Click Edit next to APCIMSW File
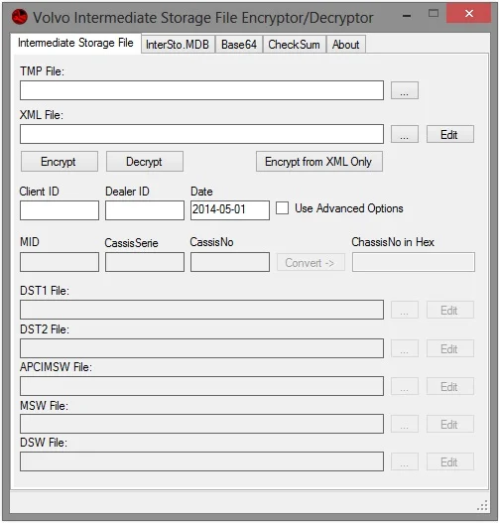The height and width of the screenshot is (523, 499). [449, 386]
